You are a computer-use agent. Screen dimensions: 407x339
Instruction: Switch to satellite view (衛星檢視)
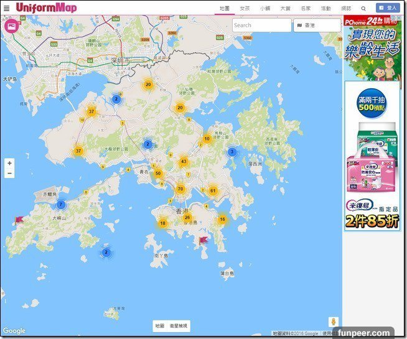[179, 326]
